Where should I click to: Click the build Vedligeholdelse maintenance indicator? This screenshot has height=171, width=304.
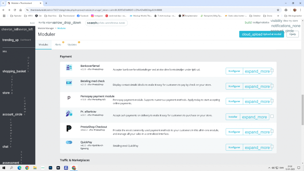point(257,22)
